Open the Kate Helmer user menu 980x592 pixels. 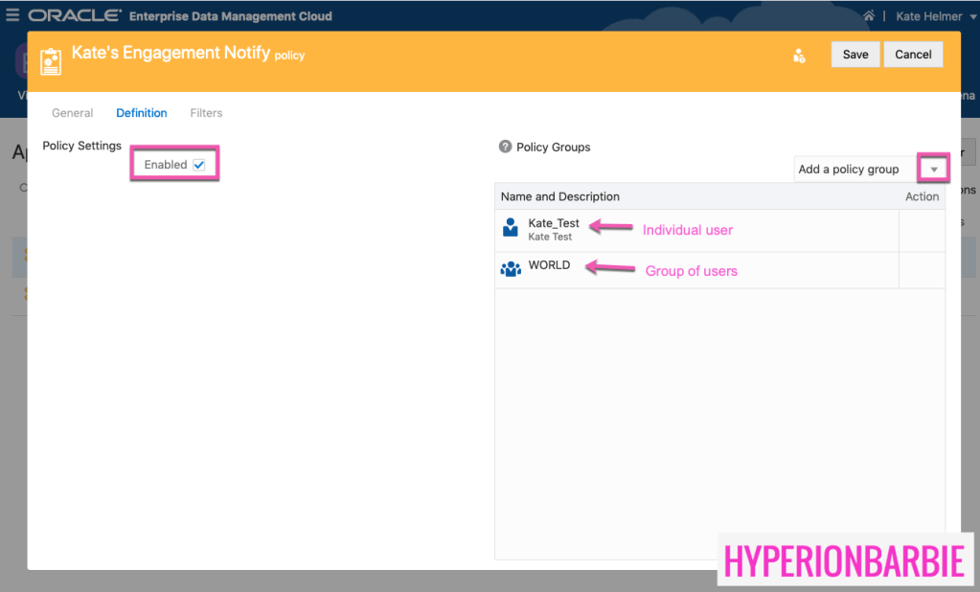coord(935,16)
